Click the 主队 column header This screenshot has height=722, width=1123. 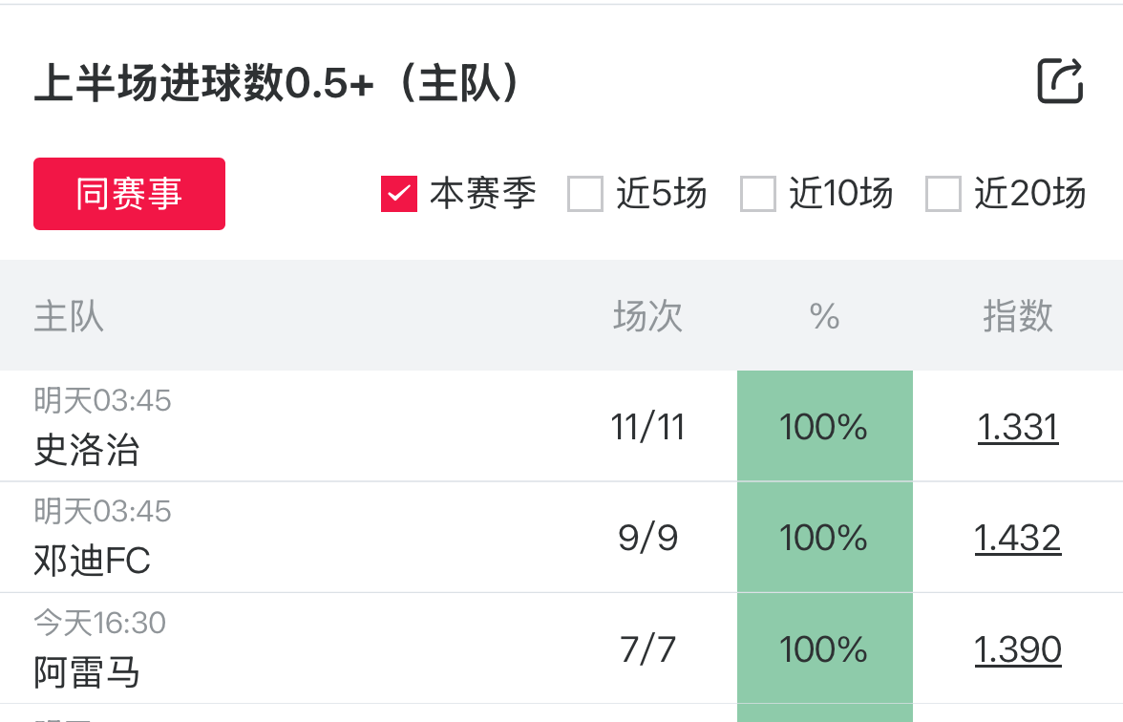69,315
